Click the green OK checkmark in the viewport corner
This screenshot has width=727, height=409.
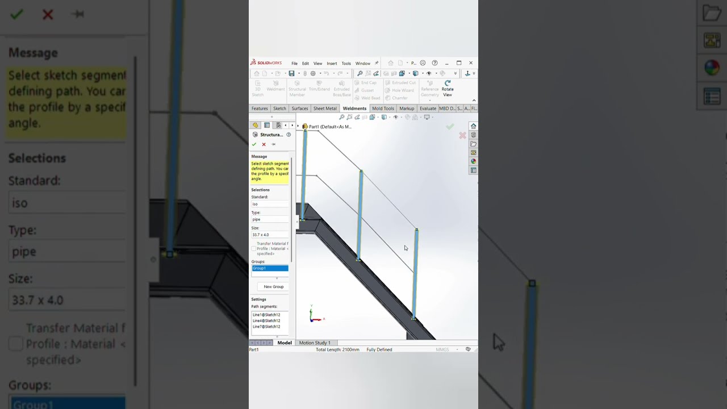tap(450, 127)
